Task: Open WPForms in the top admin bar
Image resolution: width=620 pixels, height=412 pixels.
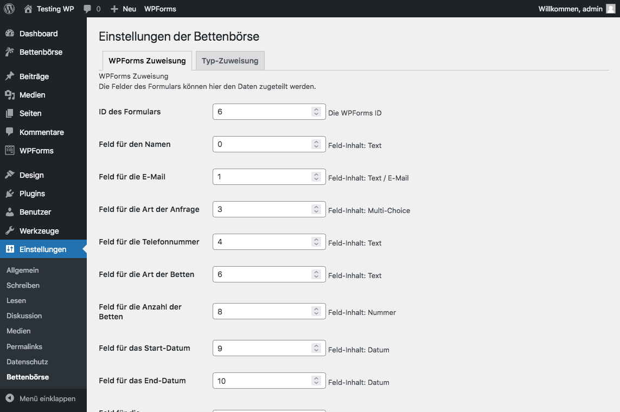Action: pyautogui.click(x=160, y=9)
